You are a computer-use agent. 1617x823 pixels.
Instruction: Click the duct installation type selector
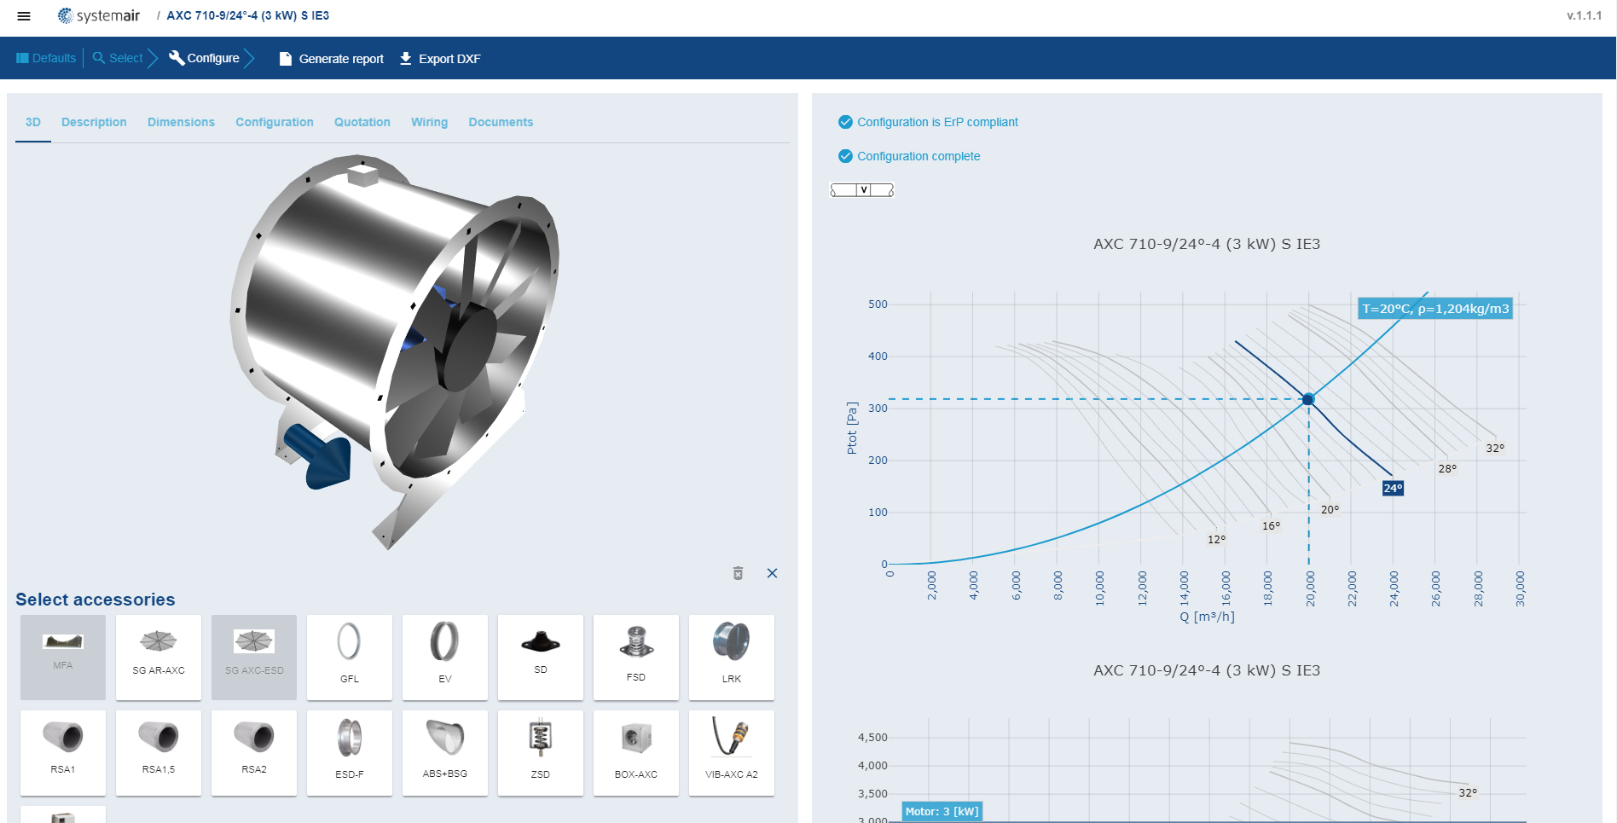pos(862,190)
